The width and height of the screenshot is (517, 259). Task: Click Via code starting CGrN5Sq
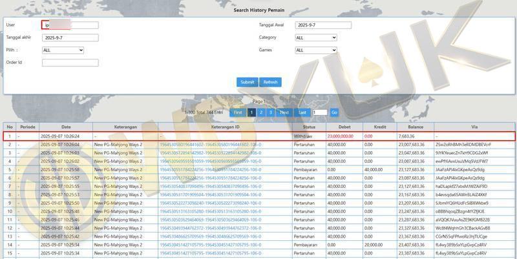pyautogui.click(x=461, y=236)
